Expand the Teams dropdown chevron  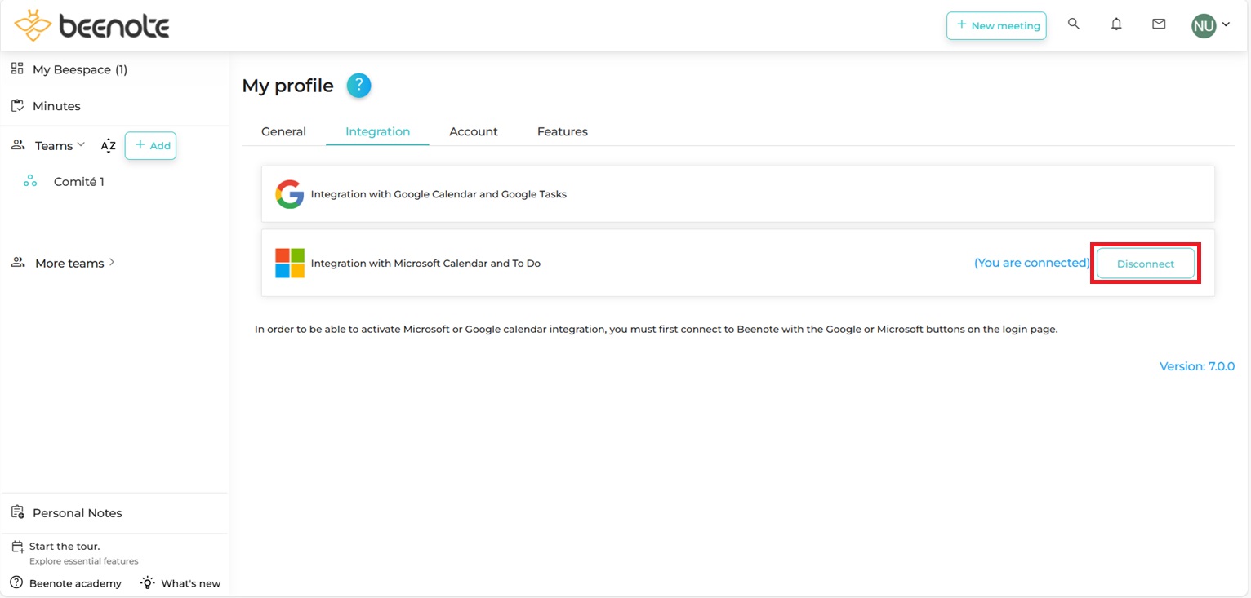click(81, 145)
